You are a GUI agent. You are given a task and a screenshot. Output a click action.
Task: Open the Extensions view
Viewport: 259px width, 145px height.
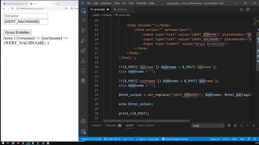tap(83, 51)
